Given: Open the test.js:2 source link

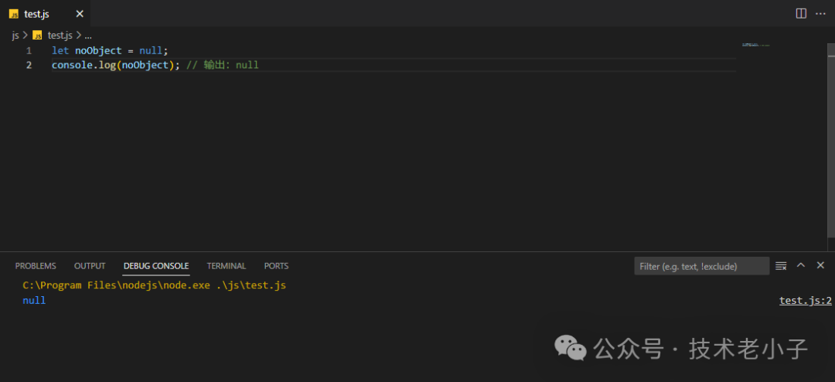Looking at the screenshot, I should tap(805, 301).
